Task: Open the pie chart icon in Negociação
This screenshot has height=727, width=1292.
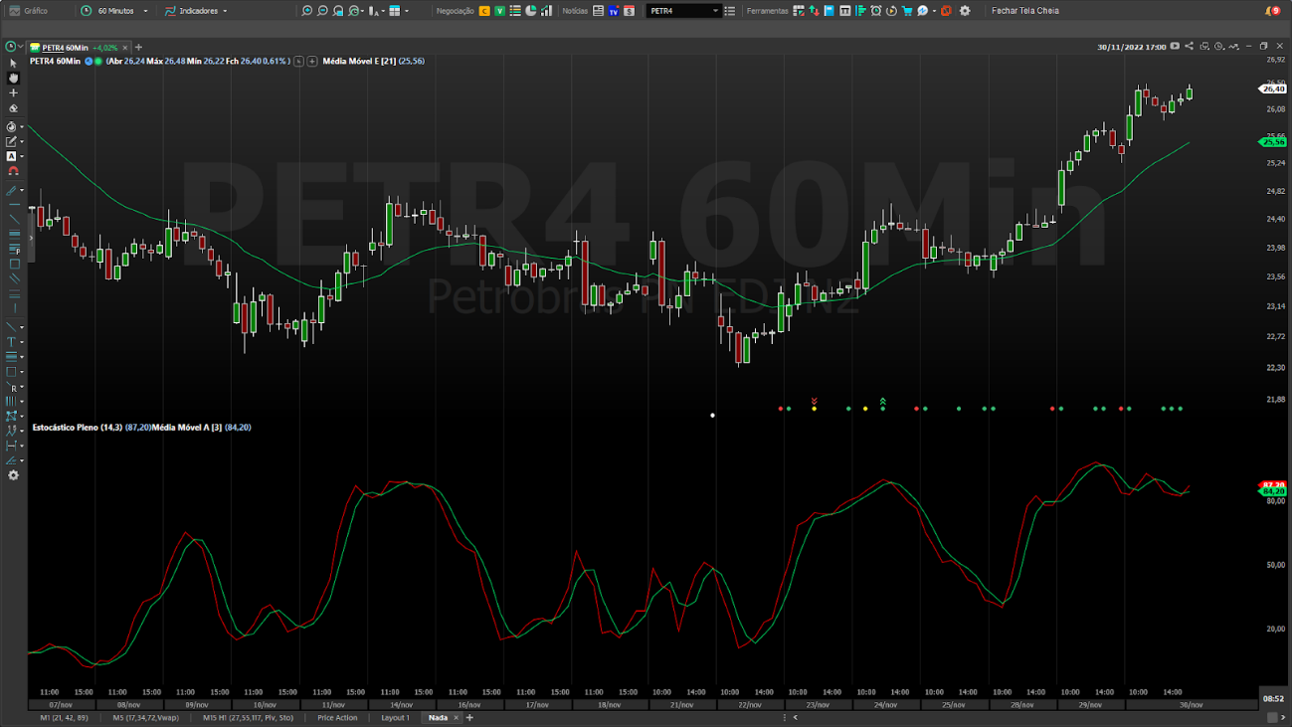Action: 530,11
